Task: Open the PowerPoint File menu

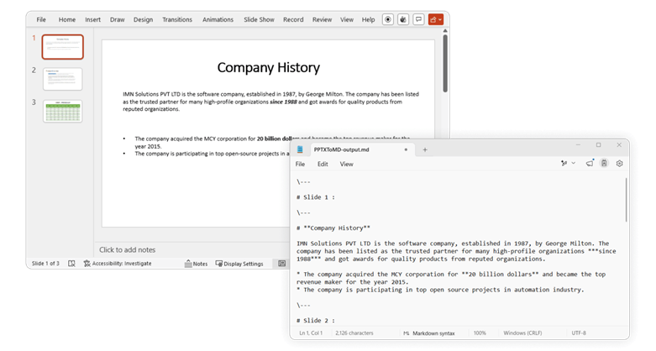Action: (x=41, y=19)
